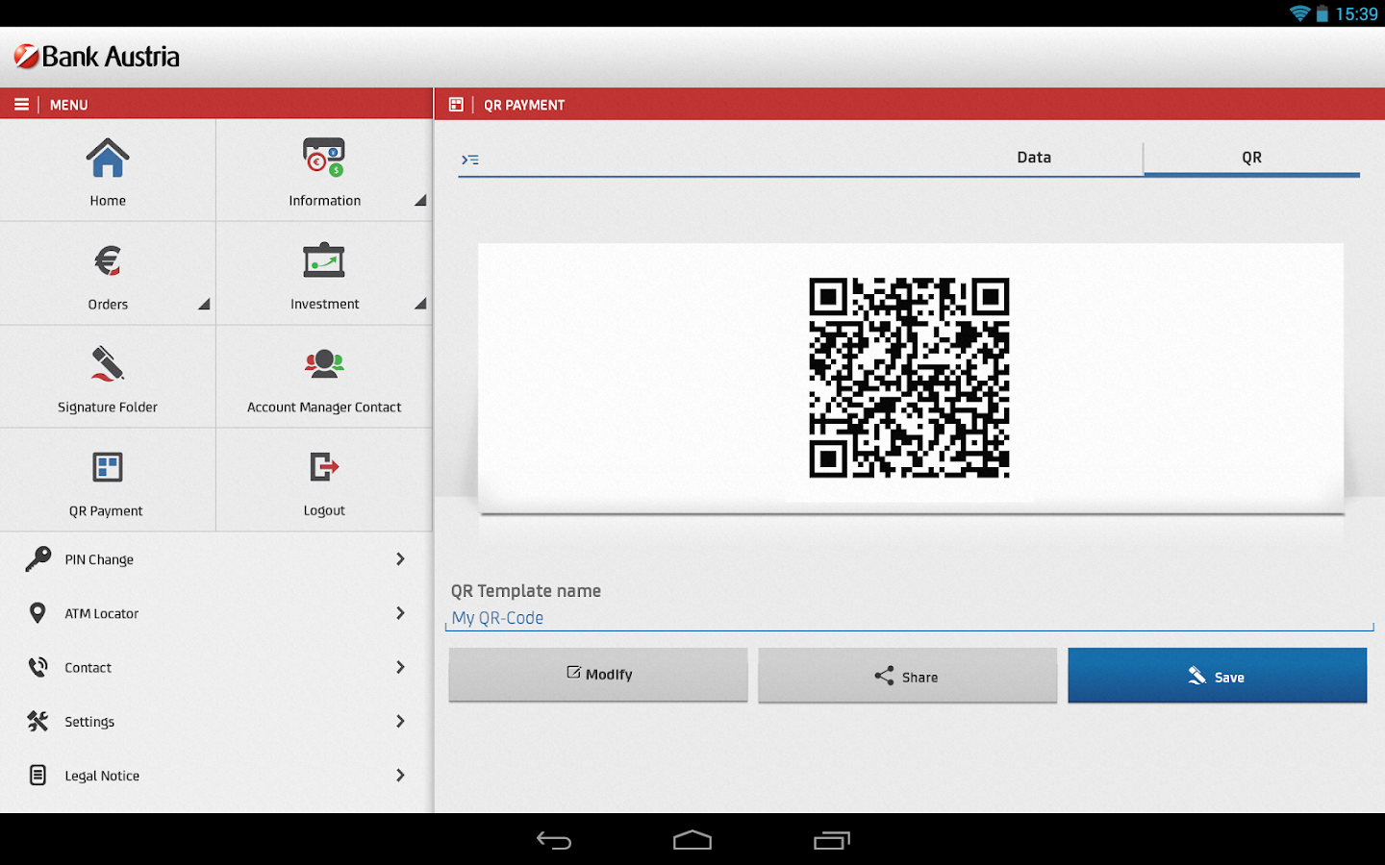The height and width of the screenshot is (865, 1385).
Task: Click the MENU header label
Action: (x=69, y=105)
